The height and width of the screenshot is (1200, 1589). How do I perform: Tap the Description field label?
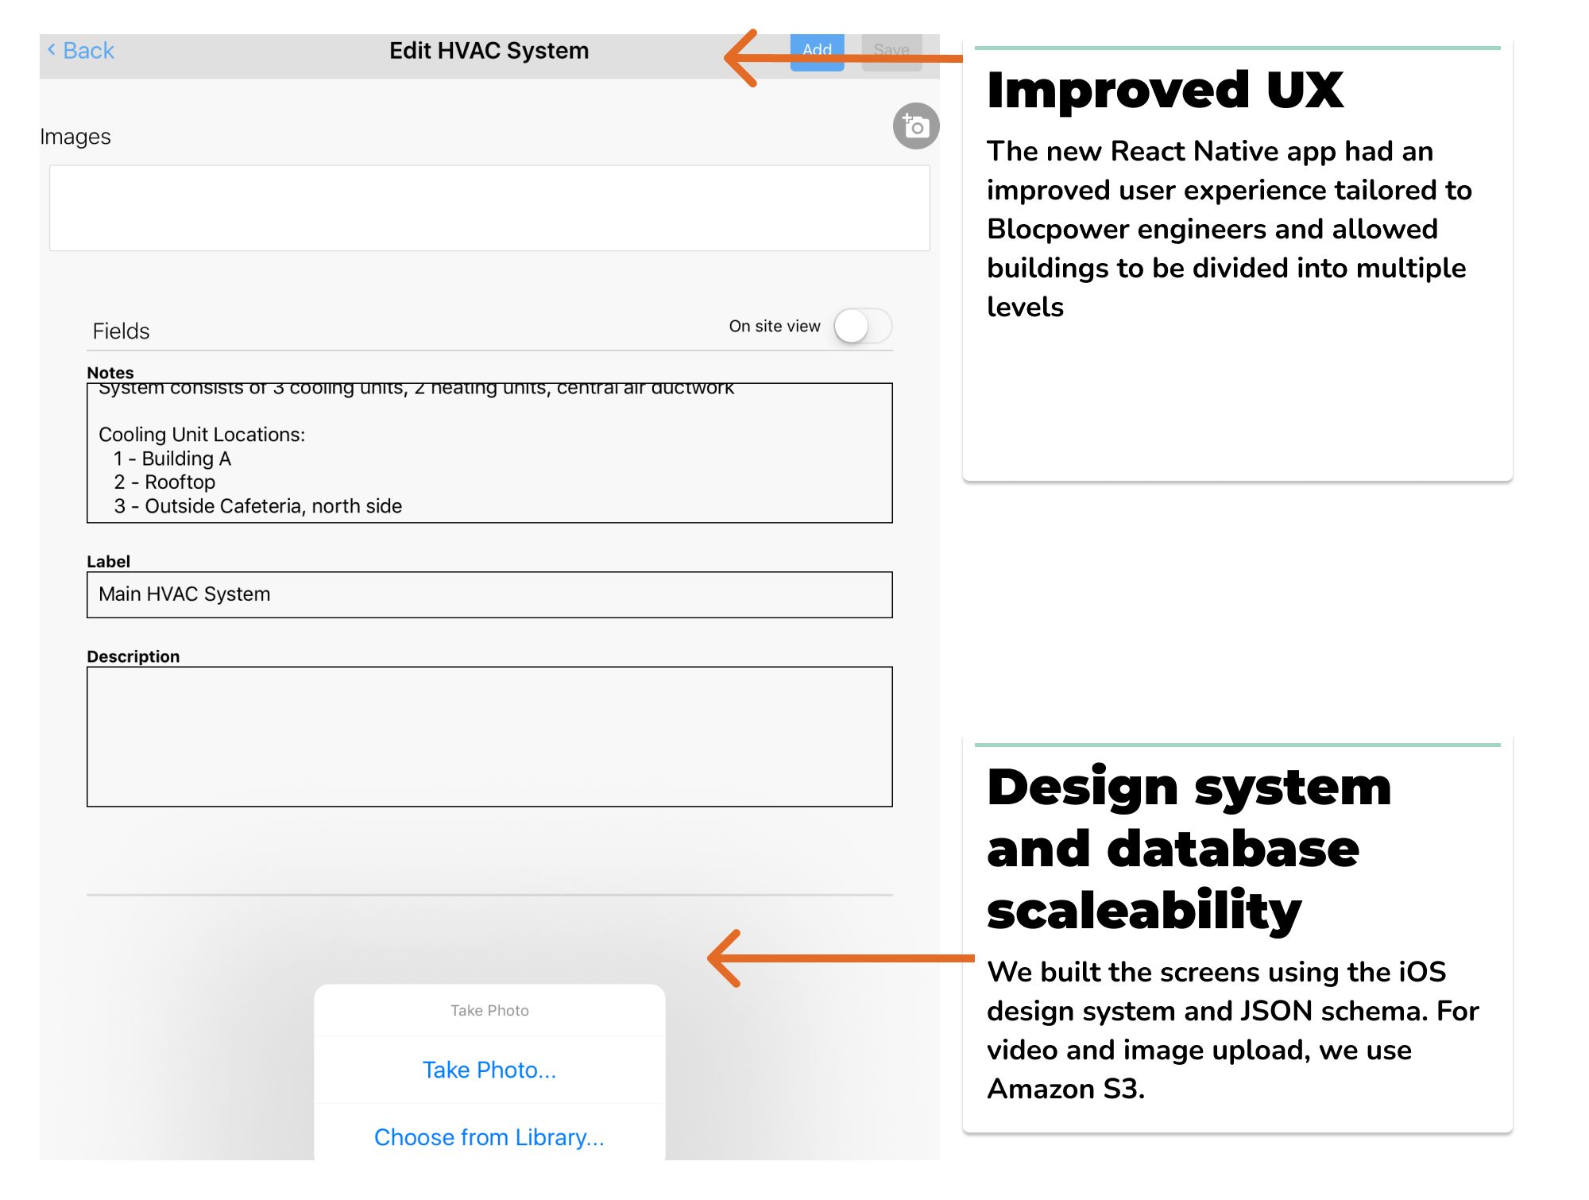click(133, 656)
